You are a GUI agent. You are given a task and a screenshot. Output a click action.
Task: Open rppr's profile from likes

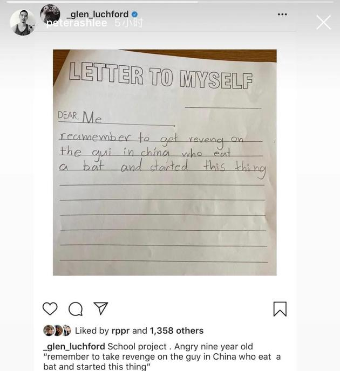[x=120, y=331]
